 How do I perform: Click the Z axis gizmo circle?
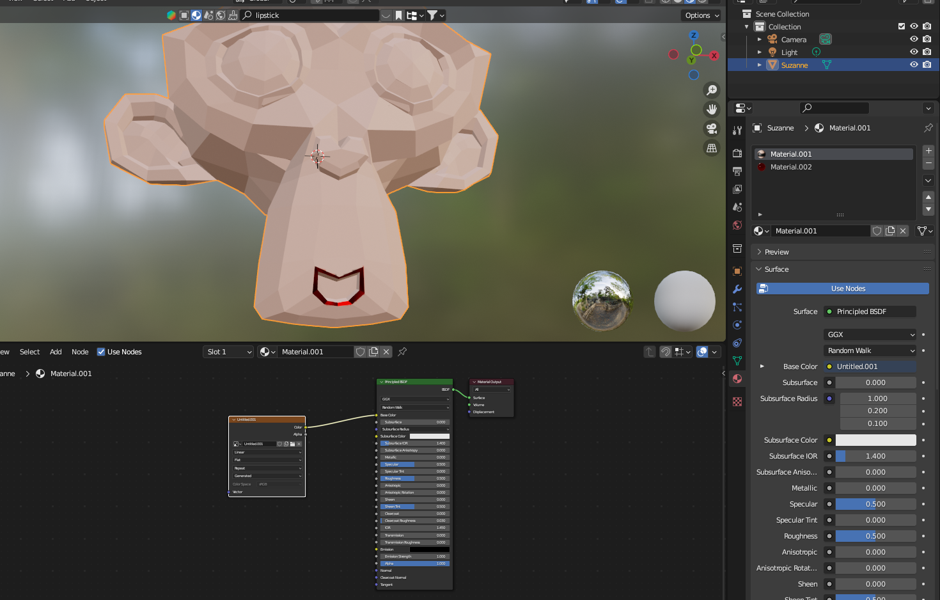694,35
